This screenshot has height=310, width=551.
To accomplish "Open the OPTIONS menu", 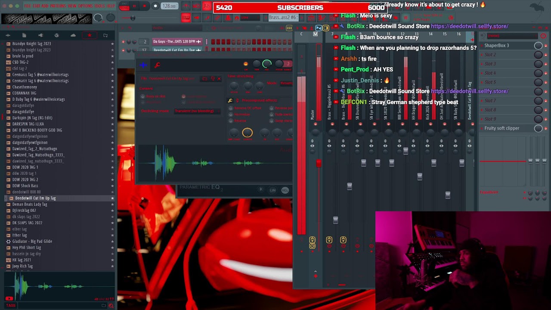I will [x=85, y=6].
